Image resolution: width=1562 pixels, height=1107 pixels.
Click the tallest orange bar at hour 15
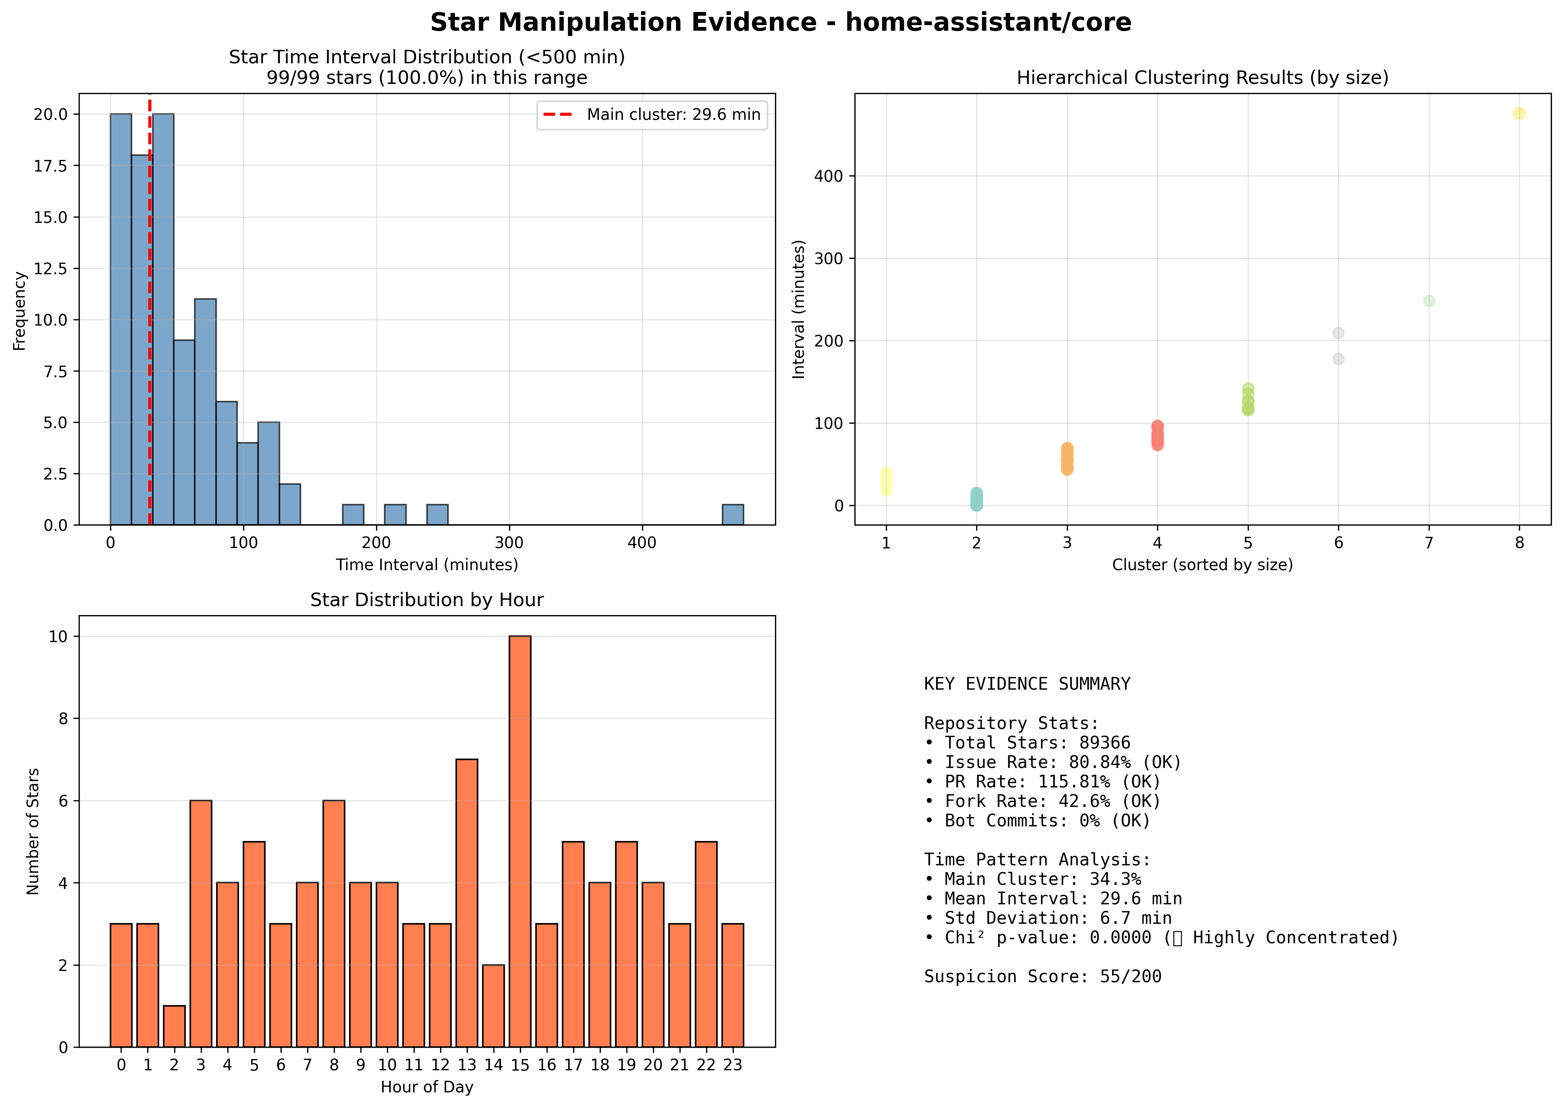pos(520,842)
